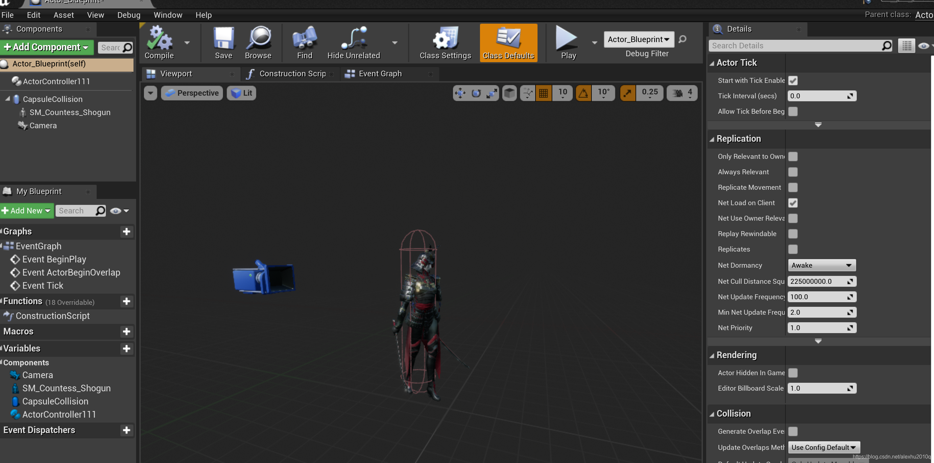Open Details property matrix grid view
The width and height of the screenshot is (934, 463).
(x=906, y=46)
